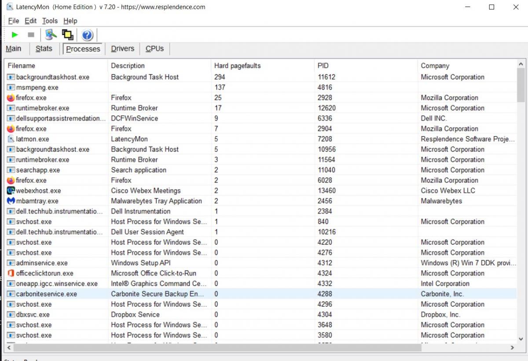The image size is (528, 361).
Task: Open the File menu
Action: [x=14, y=21]
